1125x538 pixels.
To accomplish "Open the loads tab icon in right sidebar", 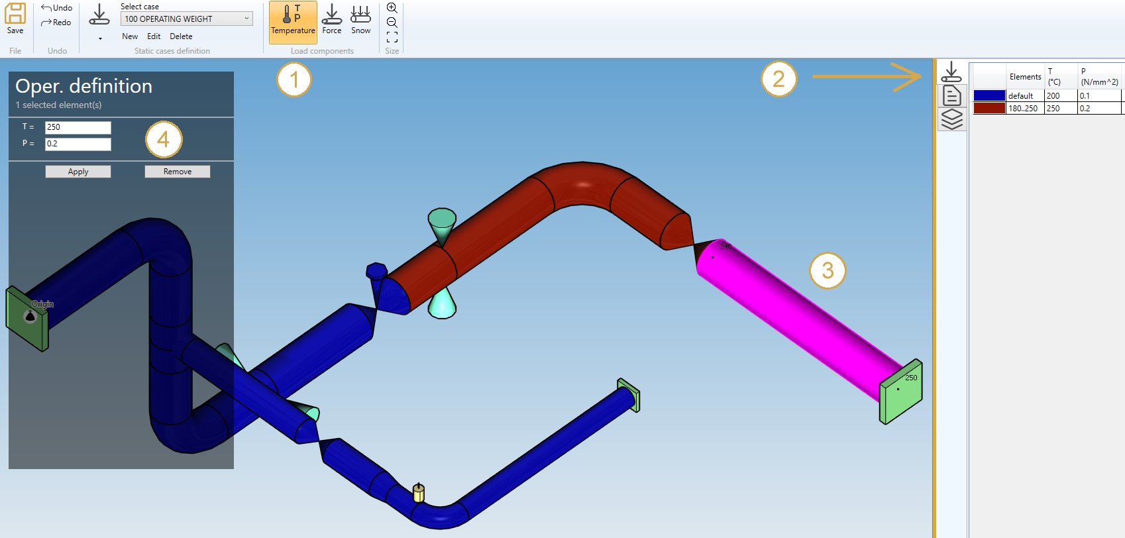I will pyautogui.click(x=951, y=72).
